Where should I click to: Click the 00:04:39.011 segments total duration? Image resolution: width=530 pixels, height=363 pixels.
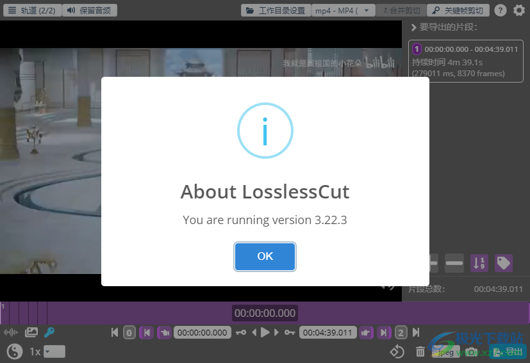(498, 289)
